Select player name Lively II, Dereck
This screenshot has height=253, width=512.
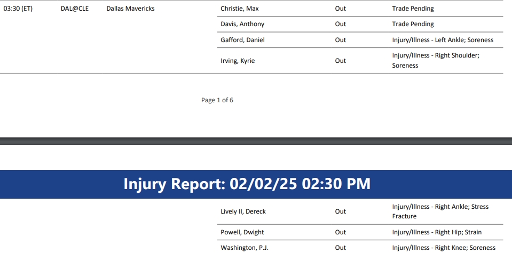243,211
